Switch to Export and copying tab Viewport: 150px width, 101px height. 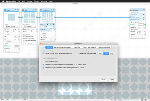coord(89,47)
